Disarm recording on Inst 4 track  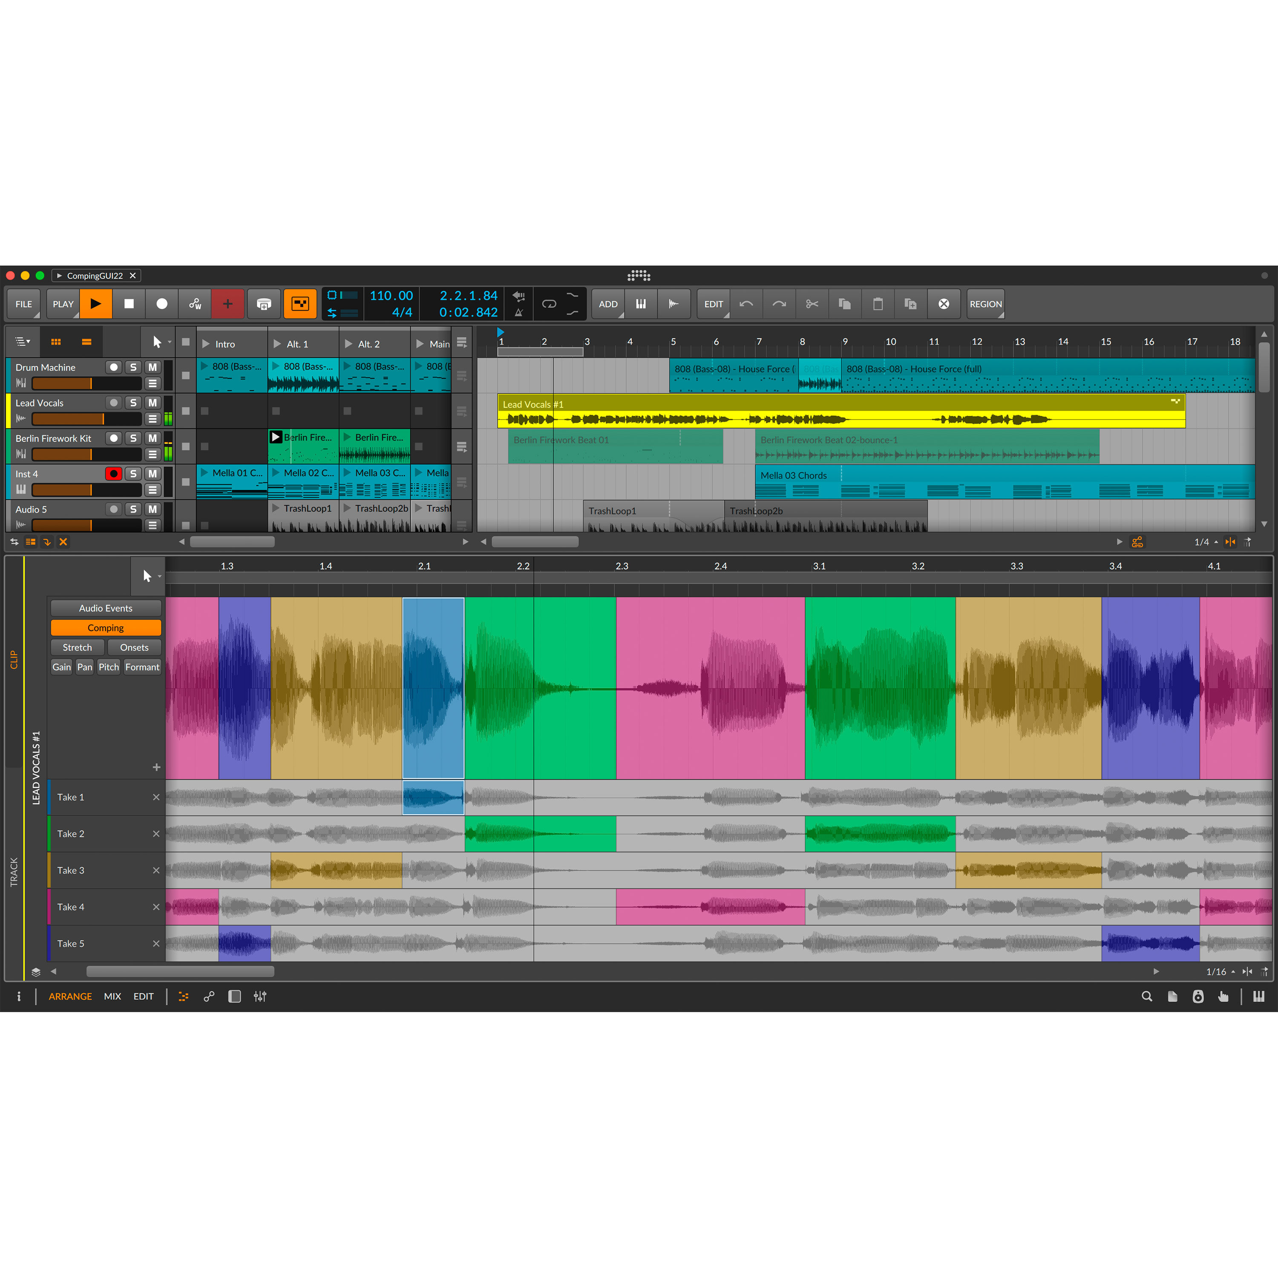(114, 474)
